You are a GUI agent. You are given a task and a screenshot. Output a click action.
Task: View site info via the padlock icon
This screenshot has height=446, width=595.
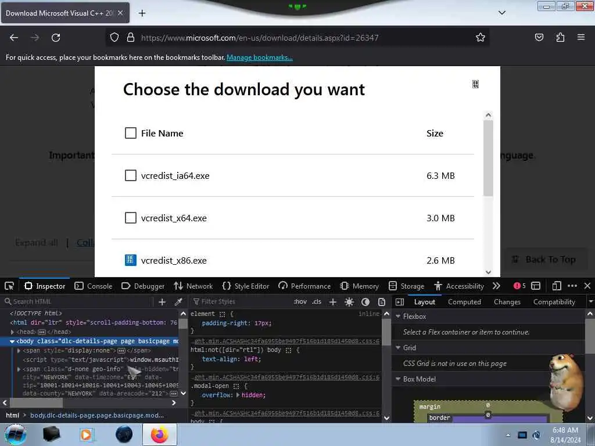click(131, 37)
